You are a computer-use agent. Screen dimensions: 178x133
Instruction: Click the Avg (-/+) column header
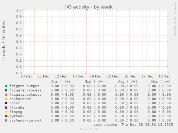click(x=128, y=82)
